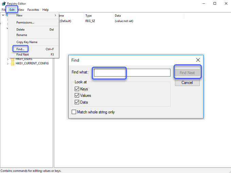This screenshot has height=173, width=231.
Task: Select Rename in the Edit menu
Action: [34, 35]
